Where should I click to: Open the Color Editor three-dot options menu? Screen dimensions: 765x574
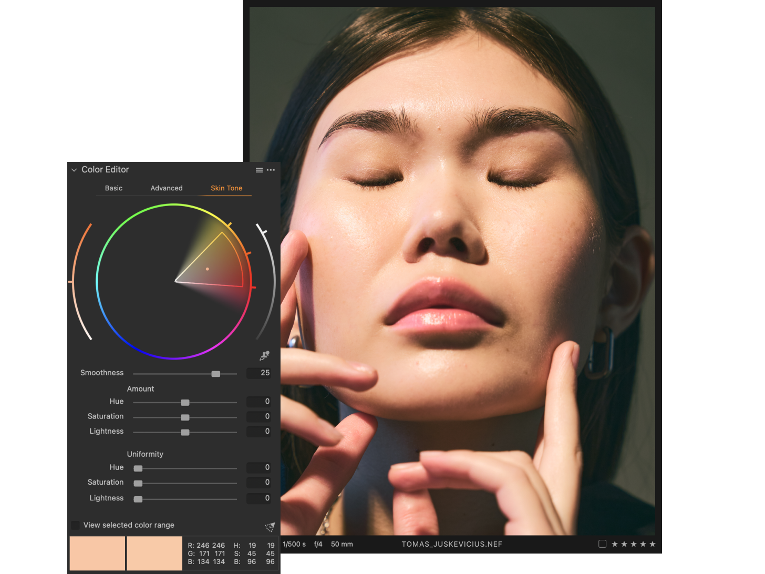[x=271, y=170]
